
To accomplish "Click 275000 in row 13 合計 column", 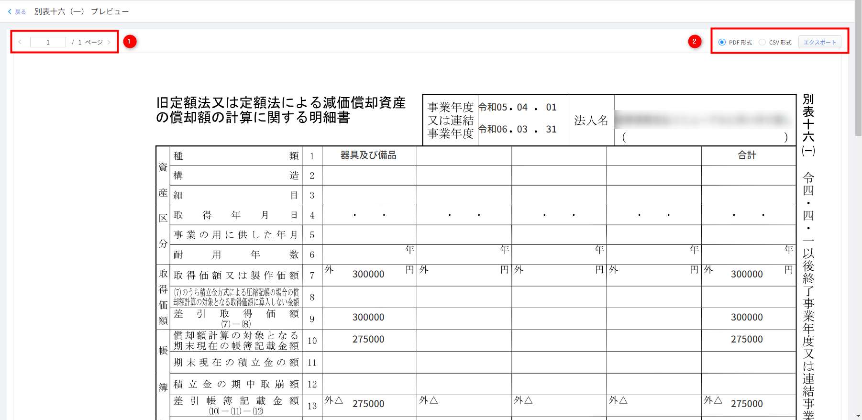I will pos(747,404).
